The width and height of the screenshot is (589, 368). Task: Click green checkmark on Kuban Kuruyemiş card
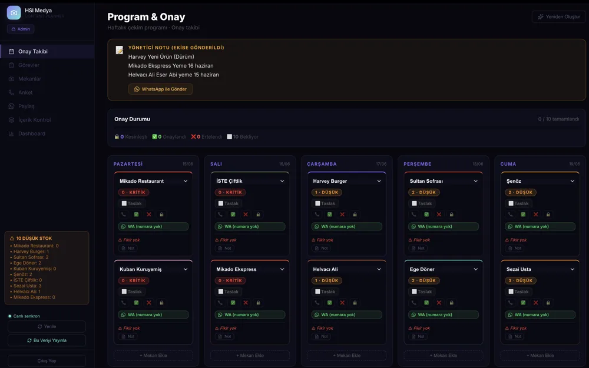pyautogui.click(x=137, y=302)
